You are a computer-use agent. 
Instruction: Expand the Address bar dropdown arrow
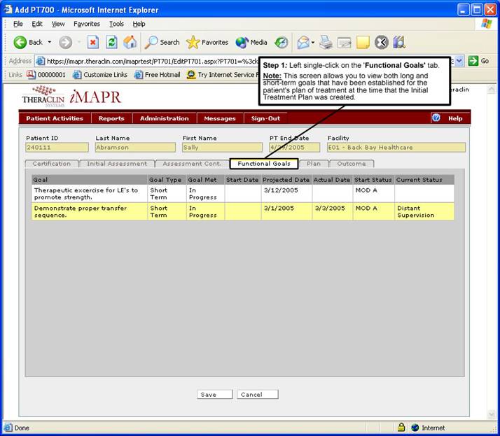pos(459,61)
